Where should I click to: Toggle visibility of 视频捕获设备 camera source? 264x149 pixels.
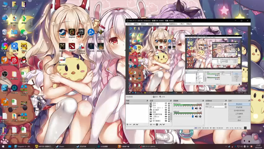pos(166,114)
